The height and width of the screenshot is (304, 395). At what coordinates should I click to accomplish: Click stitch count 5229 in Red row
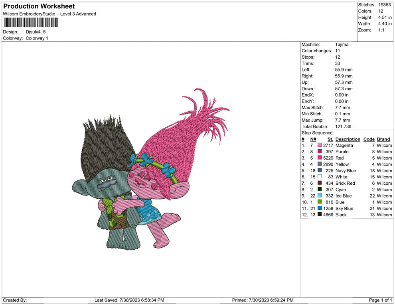pyautogui.click(x=328, y=158)
